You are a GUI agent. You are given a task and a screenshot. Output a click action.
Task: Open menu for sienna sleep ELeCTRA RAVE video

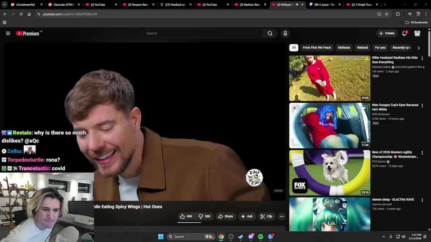point(422,200)
